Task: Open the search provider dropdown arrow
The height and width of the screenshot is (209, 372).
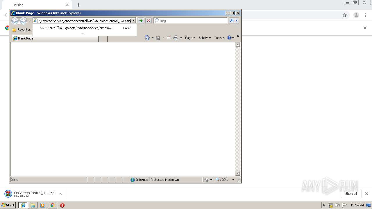Action: point(237,21)
